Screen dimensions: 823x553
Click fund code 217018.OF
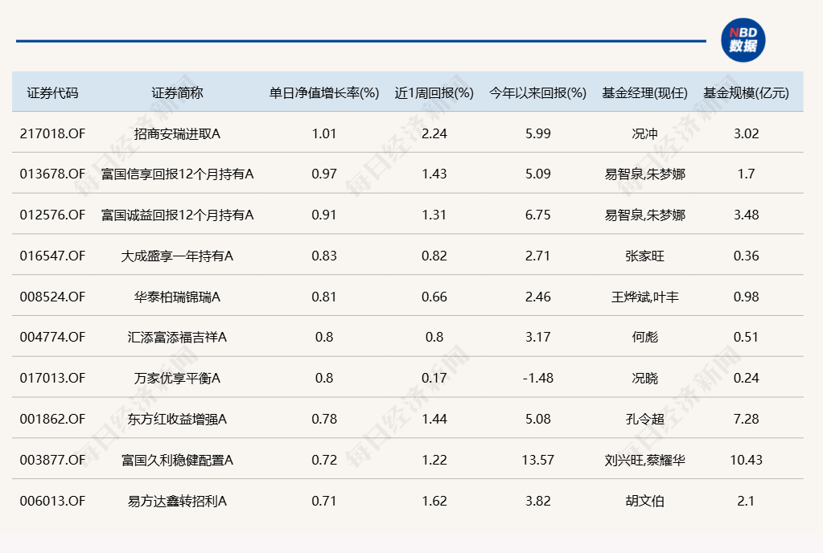point(52,133)
